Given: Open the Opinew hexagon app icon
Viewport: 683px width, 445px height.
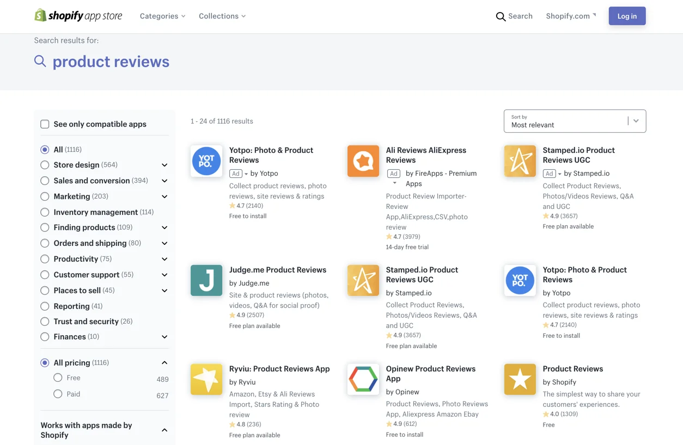Looking at the screenshot, I should (x=363, y=379).
